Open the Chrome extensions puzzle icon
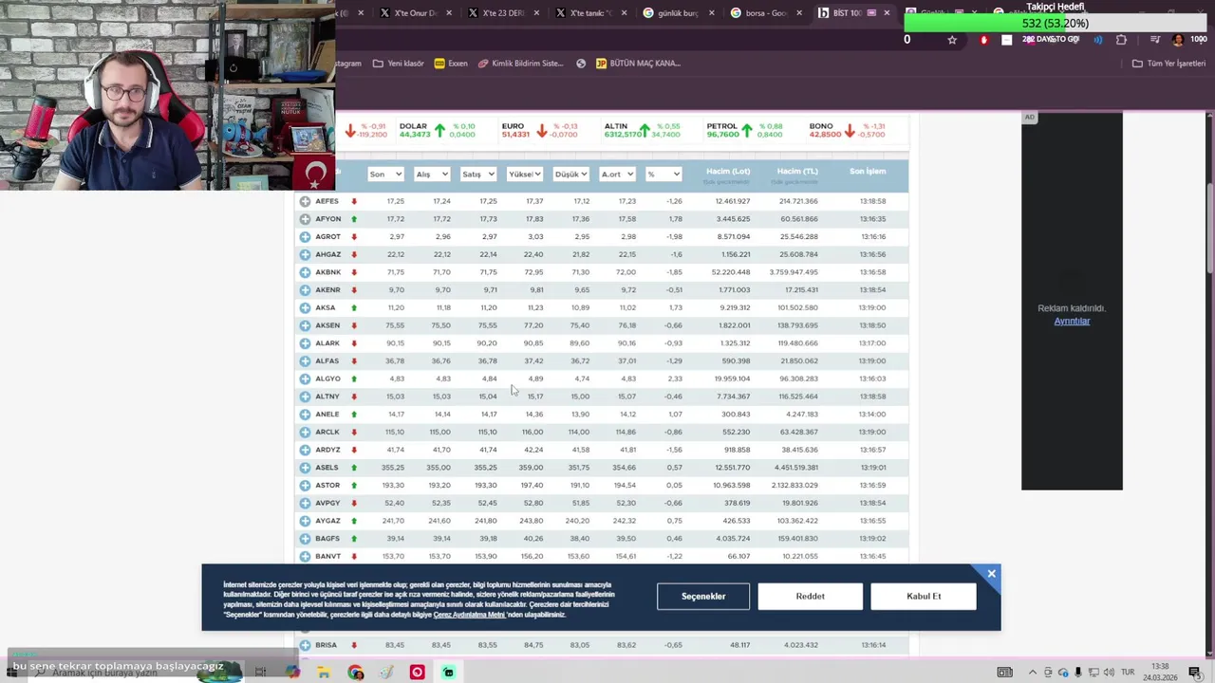The width and height of the screenshot is (1215, 683). click(x=1121, y=40)
